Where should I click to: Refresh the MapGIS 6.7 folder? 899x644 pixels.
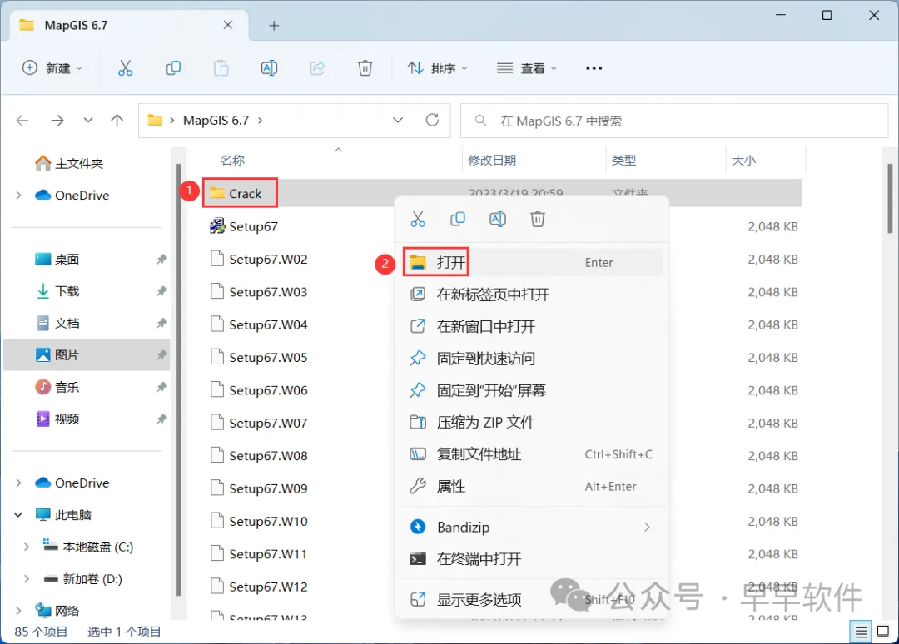click(432, 120)
